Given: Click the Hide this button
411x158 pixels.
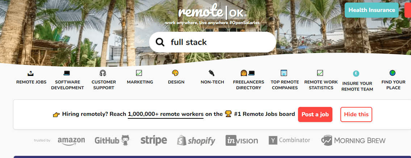Looking at the screenshot, I should point(356,114).
